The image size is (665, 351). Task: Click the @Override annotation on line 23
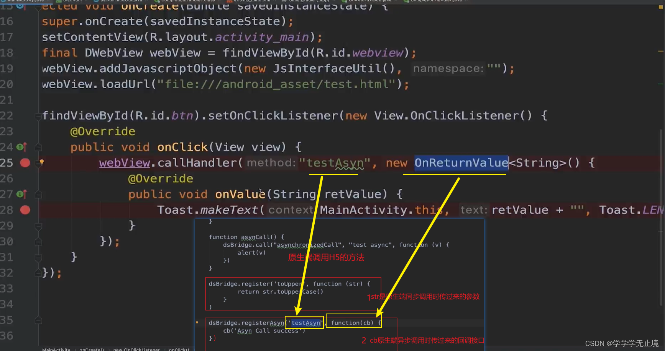click(x=103, y=132)
